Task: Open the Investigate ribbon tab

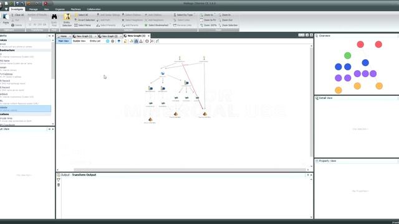Action: click(17, 9)
